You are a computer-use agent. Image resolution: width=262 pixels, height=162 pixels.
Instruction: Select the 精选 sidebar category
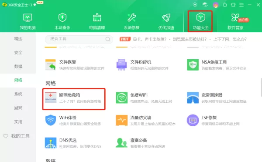(18, 39)
